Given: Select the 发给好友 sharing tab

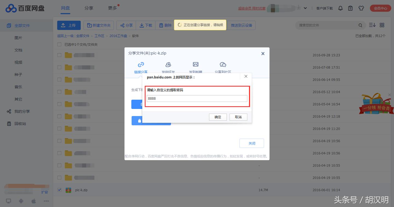Looking at the screenshot, I should click(x=168, y=67).
